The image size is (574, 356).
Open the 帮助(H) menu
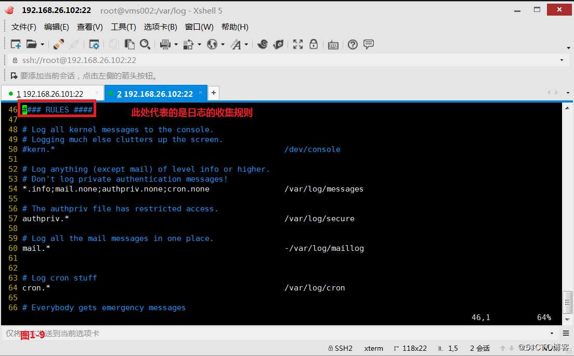pos(234,27)
